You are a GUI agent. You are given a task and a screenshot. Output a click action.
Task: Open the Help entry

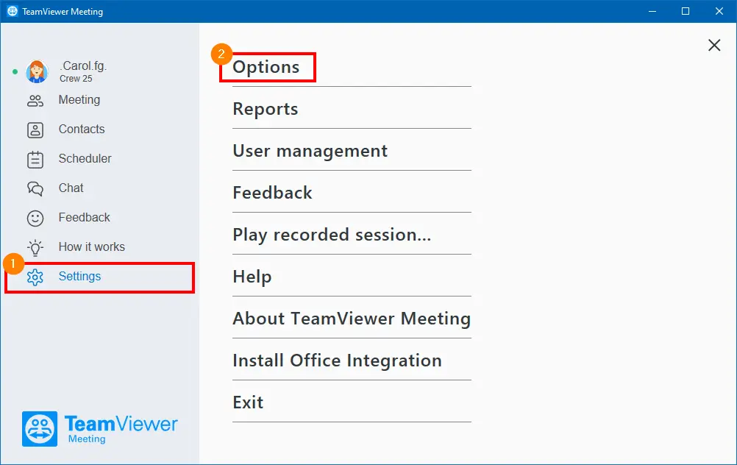pyautogui.click(x=252, y=277)
